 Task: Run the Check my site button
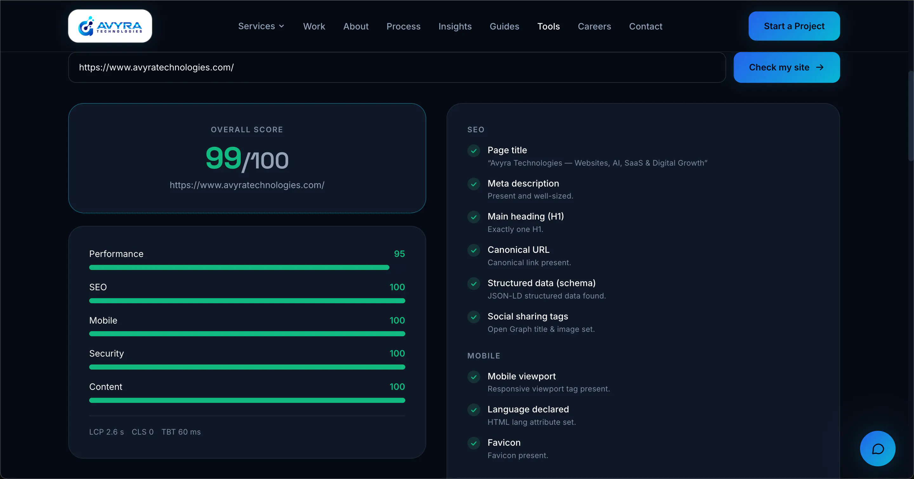(x=787, y=67)
